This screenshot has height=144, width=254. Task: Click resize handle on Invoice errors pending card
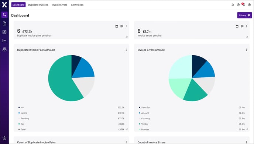click(247, 37)
